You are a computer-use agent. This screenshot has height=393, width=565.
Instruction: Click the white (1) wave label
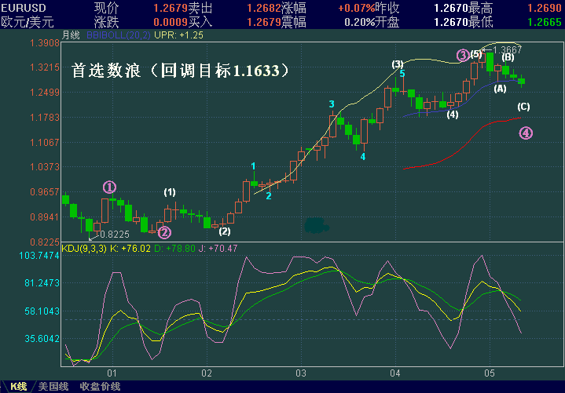pos(170,192)
